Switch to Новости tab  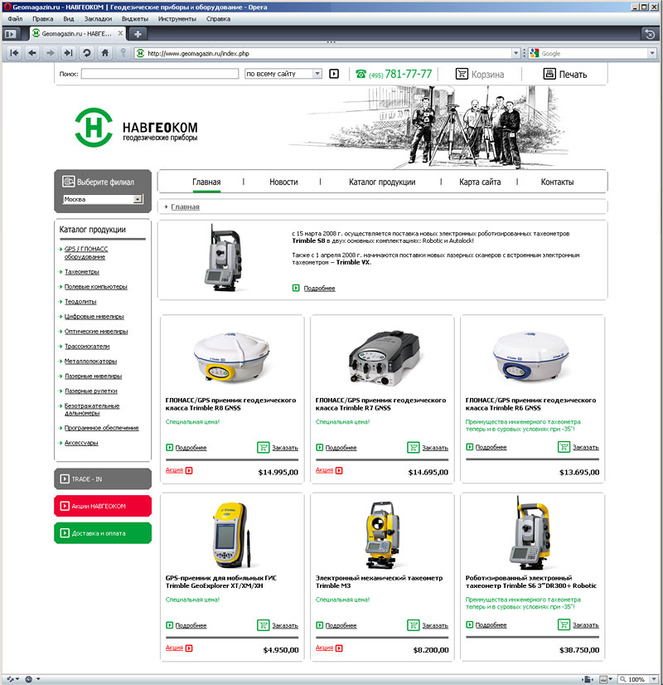point(283,182)
